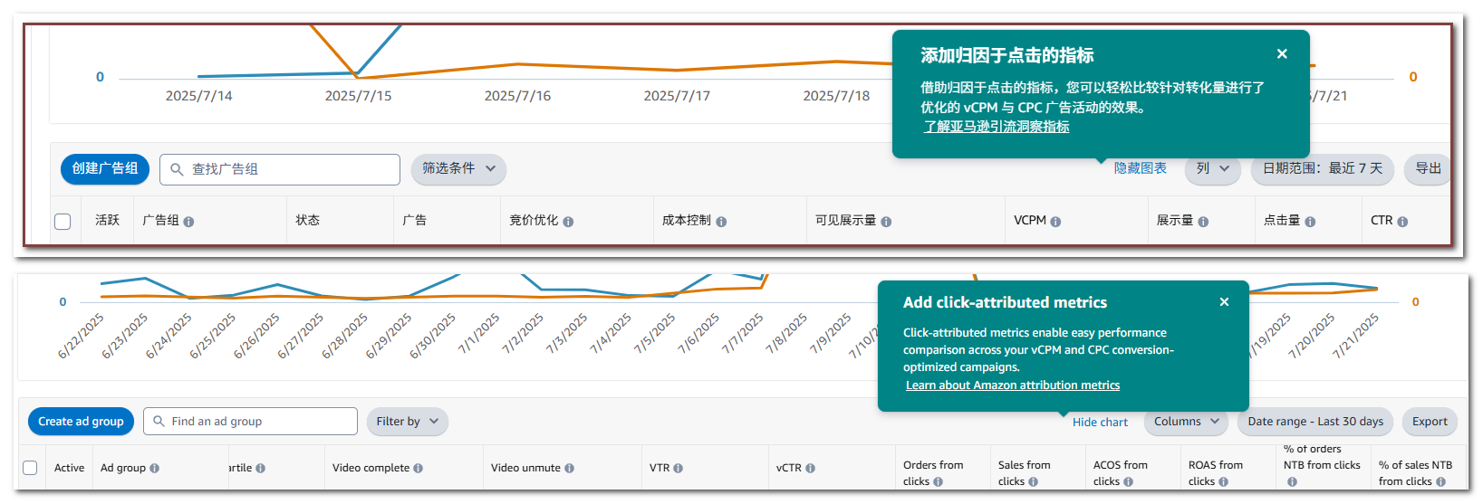Click info icon under Sales from clicks
The image size is (1483, 504).
pos(1033,482)
